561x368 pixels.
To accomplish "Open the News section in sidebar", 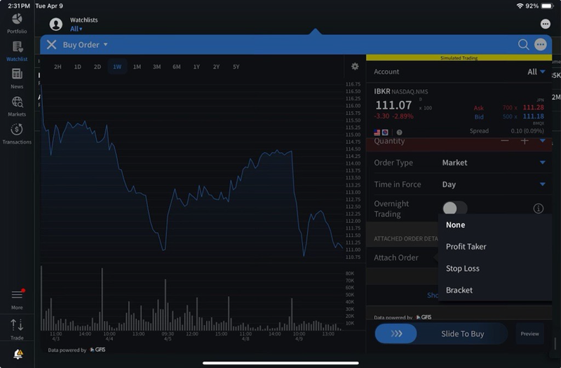I will click(17, 79).
